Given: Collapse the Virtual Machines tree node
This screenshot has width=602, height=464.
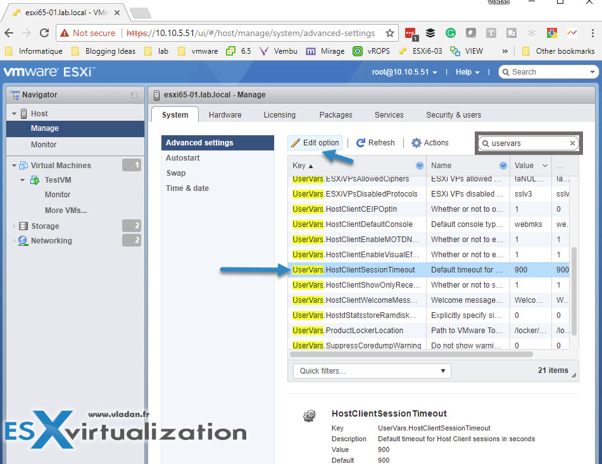Looking at the screenshot, I should point(14,166).
